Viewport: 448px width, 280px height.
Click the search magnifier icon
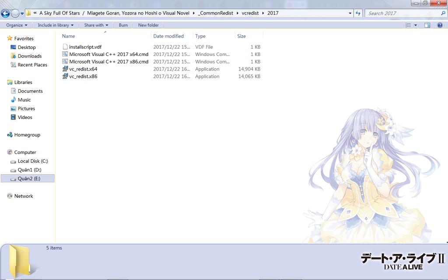pyautogui.click(x=443, y=13)
